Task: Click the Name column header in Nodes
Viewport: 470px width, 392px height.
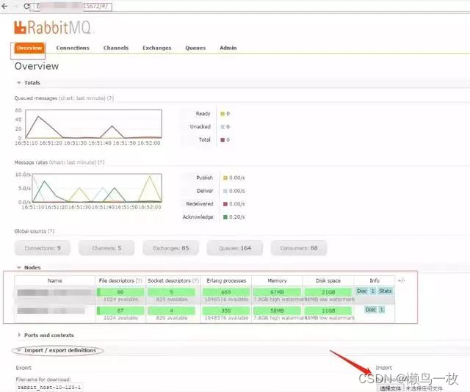Action: click(x=55, y=281)
